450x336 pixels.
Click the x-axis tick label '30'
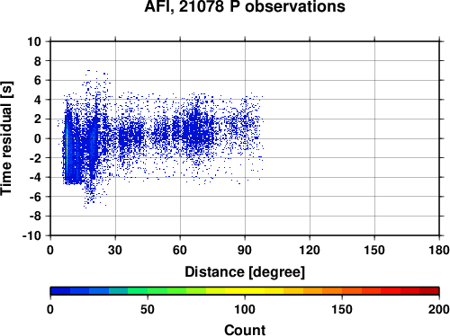tap(115, 250)
